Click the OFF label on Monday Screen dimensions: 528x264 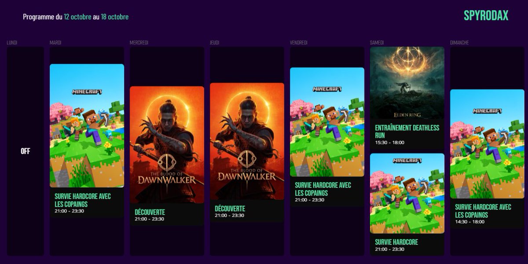26,151
